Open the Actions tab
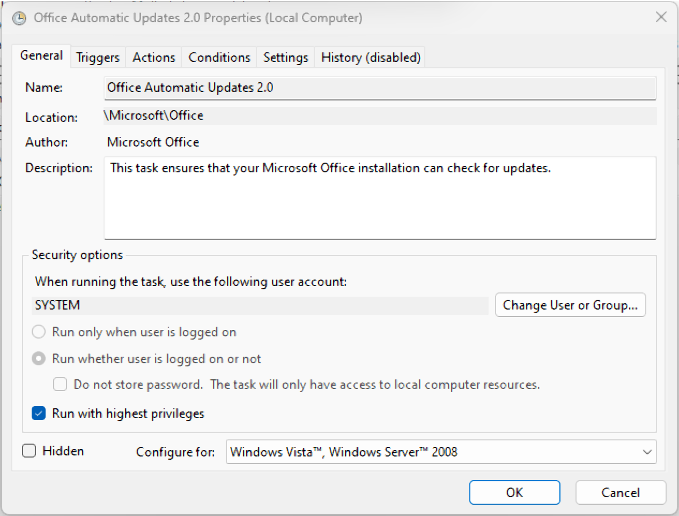679x516 pixels. [154, 58]
